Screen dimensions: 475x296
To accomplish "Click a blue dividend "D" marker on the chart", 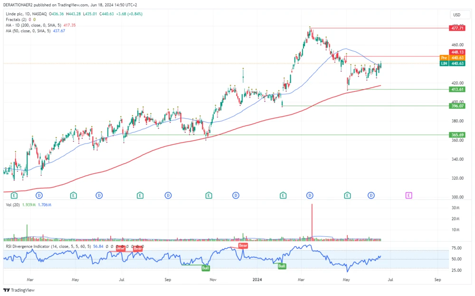I will pos(310,195).
